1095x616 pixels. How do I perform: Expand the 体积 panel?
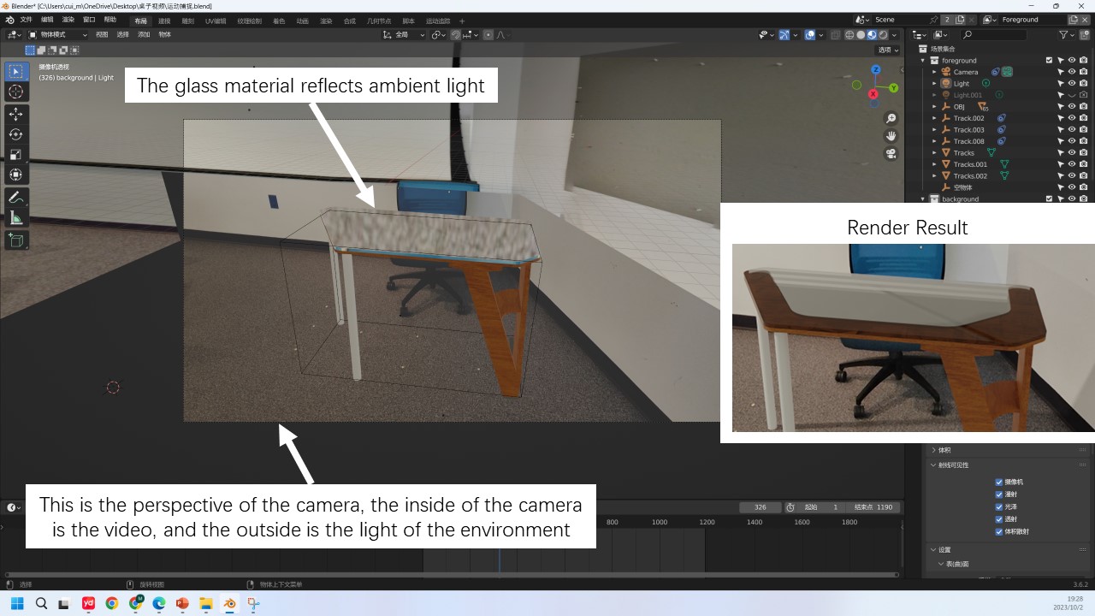[933, 450]
